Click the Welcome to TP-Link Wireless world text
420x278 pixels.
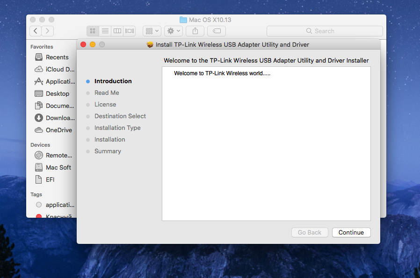tap(222, 73)
